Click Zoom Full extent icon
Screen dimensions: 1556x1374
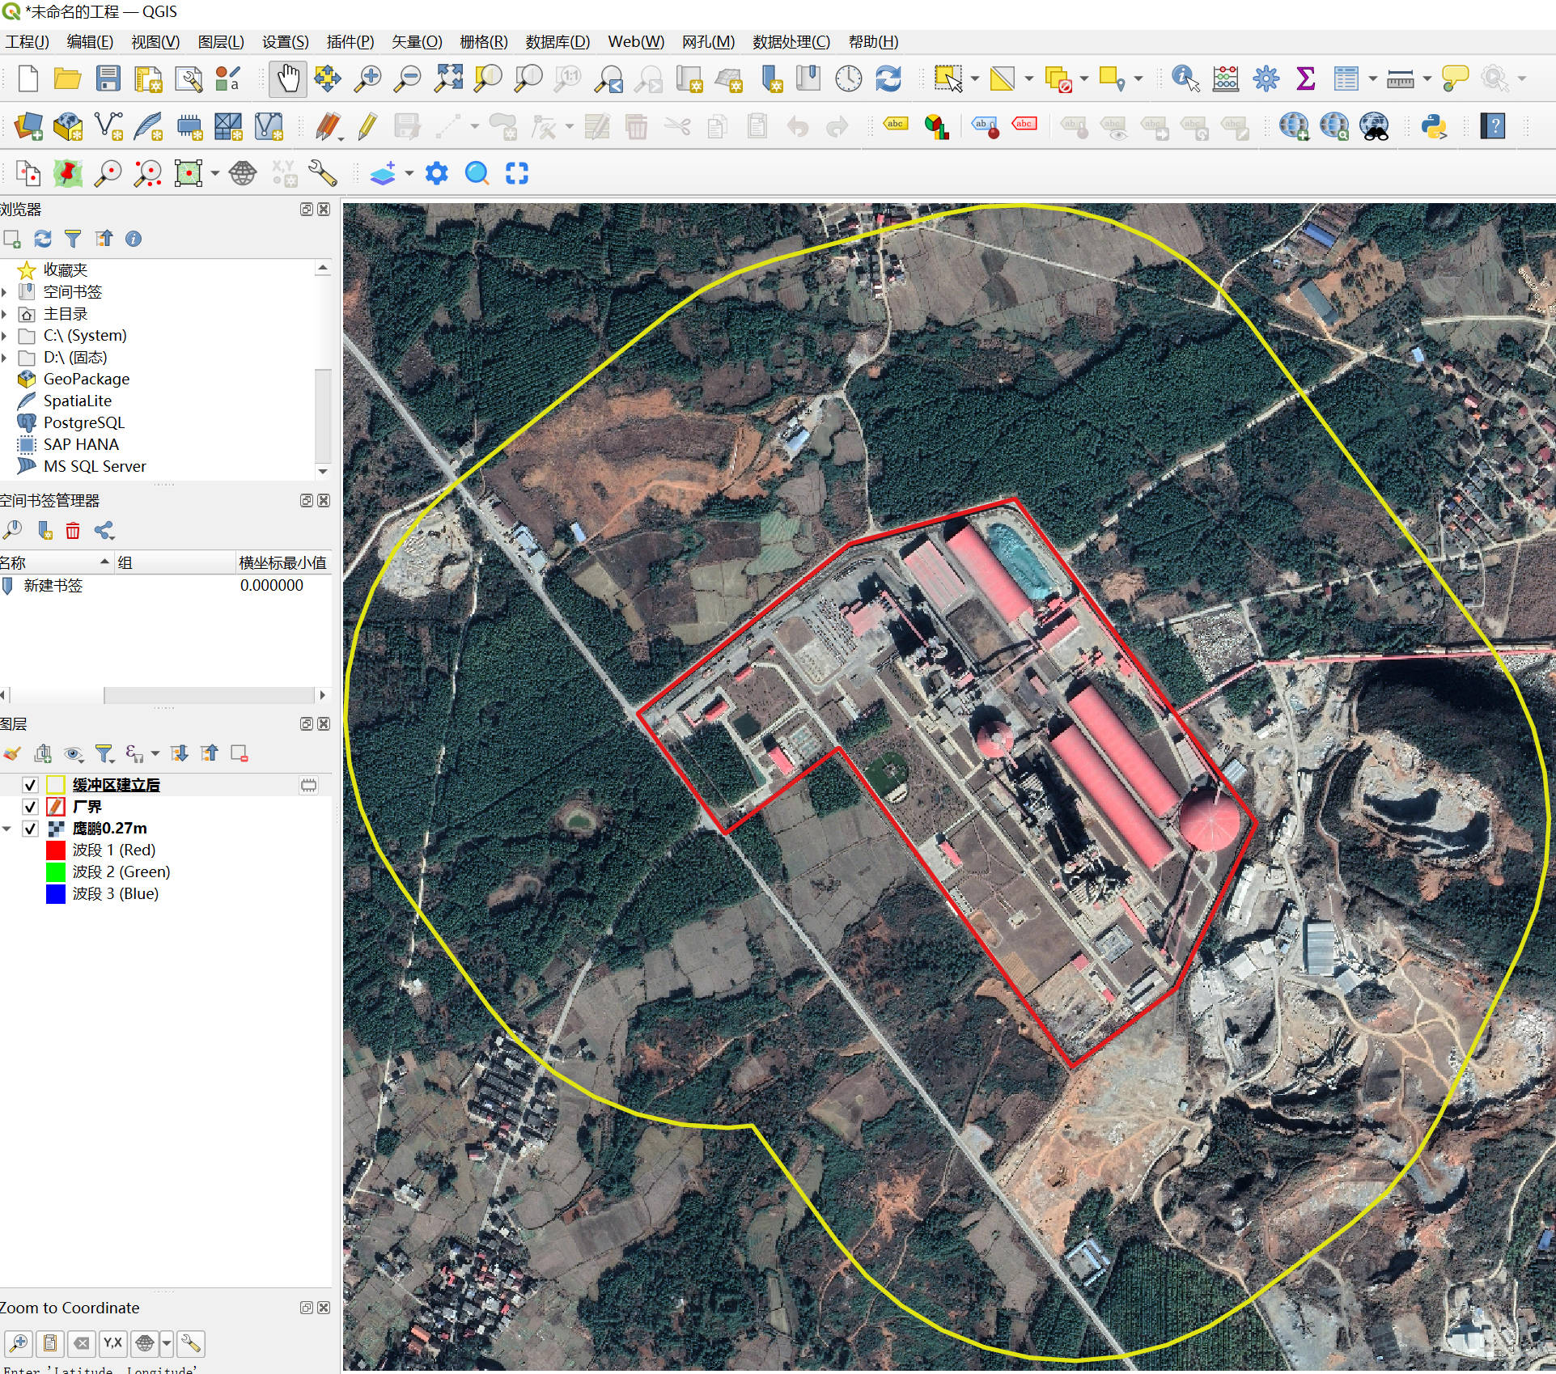click(x=448, y=78)
